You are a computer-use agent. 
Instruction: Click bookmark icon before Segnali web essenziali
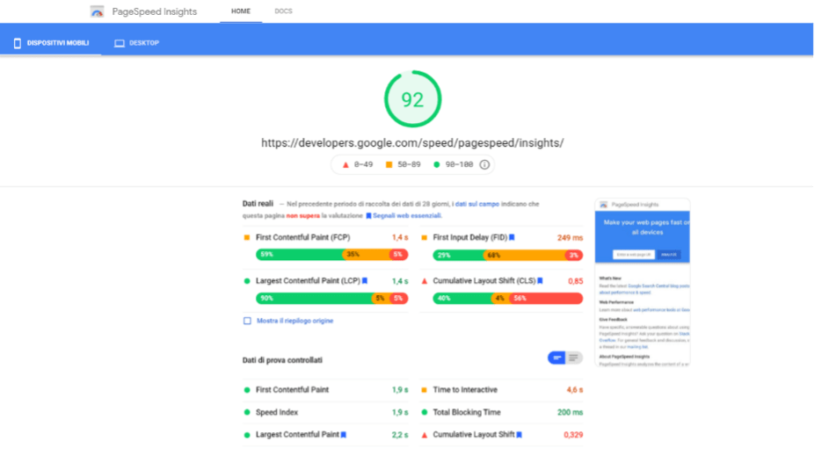(x=368, y=216)
